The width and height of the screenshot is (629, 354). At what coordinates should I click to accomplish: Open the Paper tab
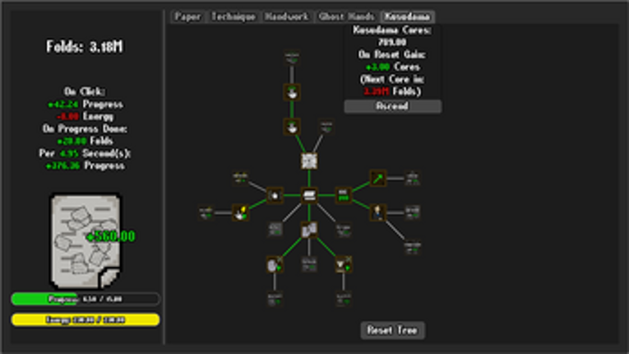(187, 16)
